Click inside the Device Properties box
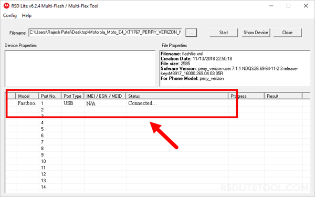Viewport: 315px width, 197px height. [x=80, y=68]
